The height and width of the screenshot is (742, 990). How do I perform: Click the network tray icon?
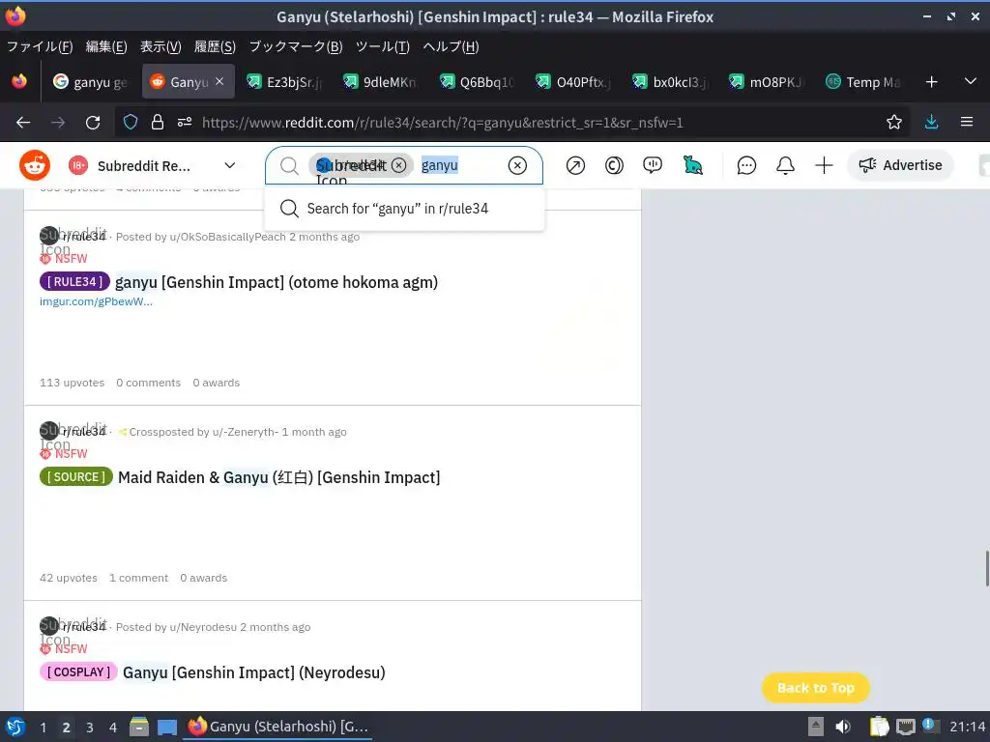coord(905,727)
